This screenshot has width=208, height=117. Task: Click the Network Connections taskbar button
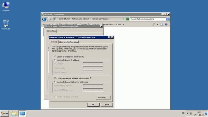pos(22,114)
